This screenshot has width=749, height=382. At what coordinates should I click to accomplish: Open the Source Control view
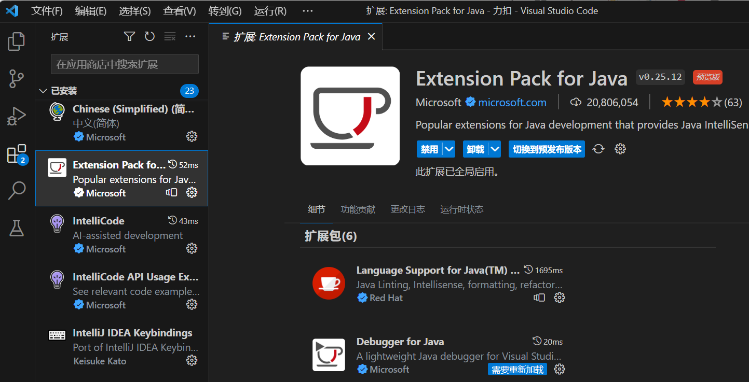click(x=16, y=79)
